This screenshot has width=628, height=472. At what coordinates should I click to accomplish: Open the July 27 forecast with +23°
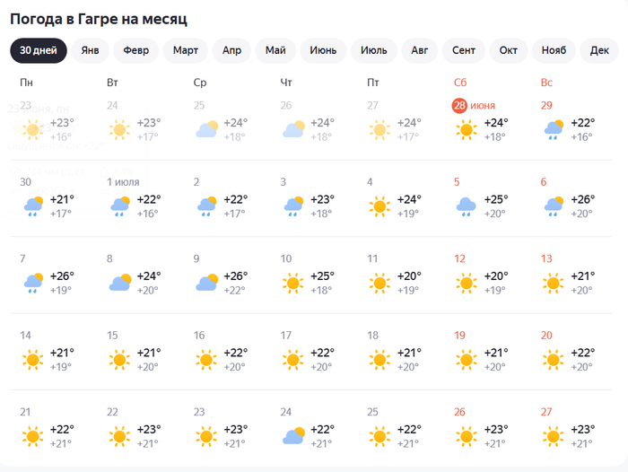click(x=569, y=428)
